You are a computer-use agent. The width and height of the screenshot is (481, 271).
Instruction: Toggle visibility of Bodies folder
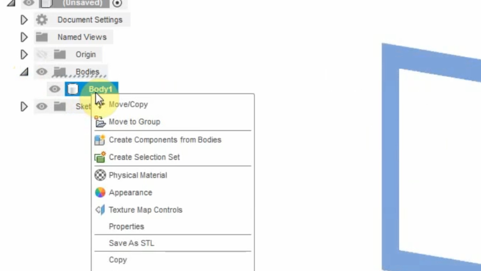(x=42, y=72)
